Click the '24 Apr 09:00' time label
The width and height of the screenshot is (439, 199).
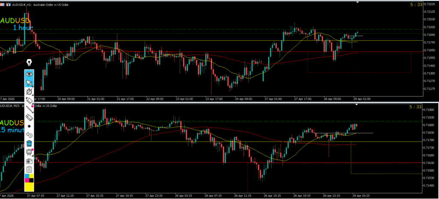coord(244,99)
